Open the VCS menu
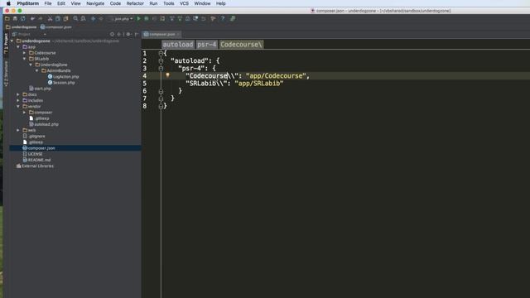The height and width of the screenshot is (298, 530). coord(184,3)
